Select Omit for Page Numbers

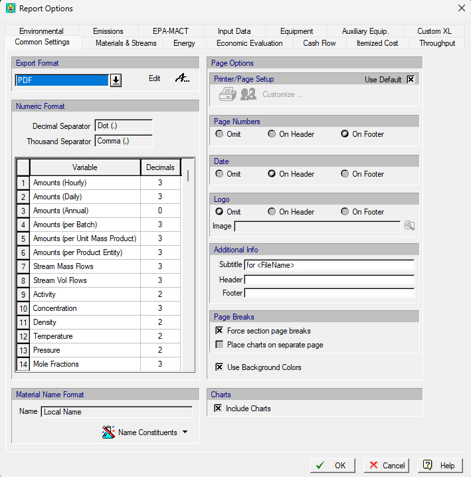219,134
